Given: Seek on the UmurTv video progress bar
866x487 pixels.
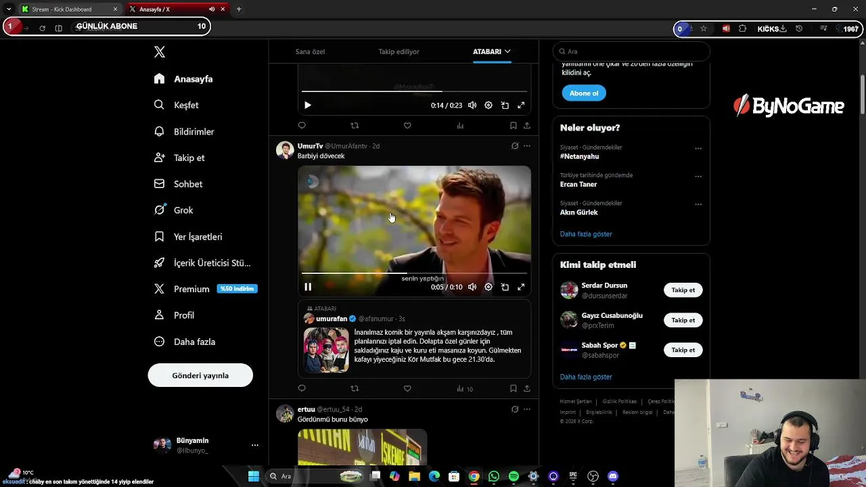Looking at the screenshot, I should tap(414, 273).
